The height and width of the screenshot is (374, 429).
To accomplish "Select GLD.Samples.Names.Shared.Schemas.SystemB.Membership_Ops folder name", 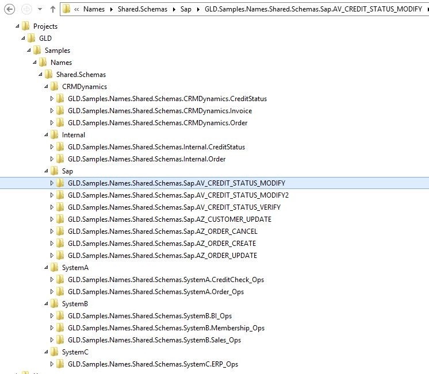I will coord(166,328).
